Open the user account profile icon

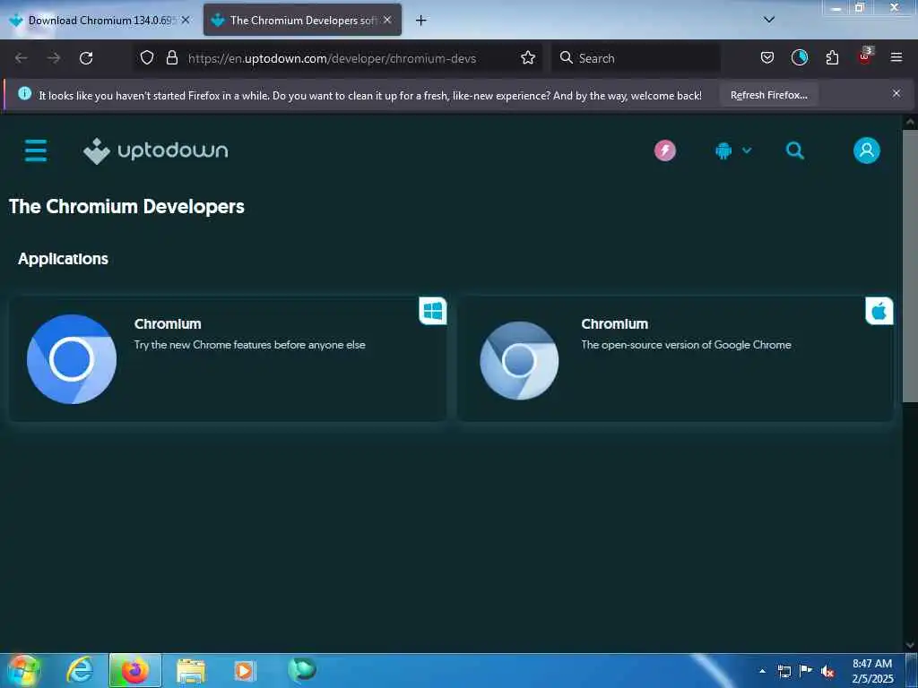tap(867, 150)
